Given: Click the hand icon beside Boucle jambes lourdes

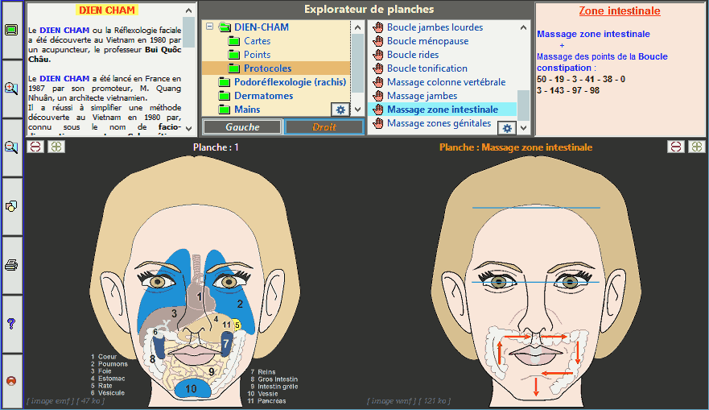Looking at the screenshot, I should click(x=378, y=27).
